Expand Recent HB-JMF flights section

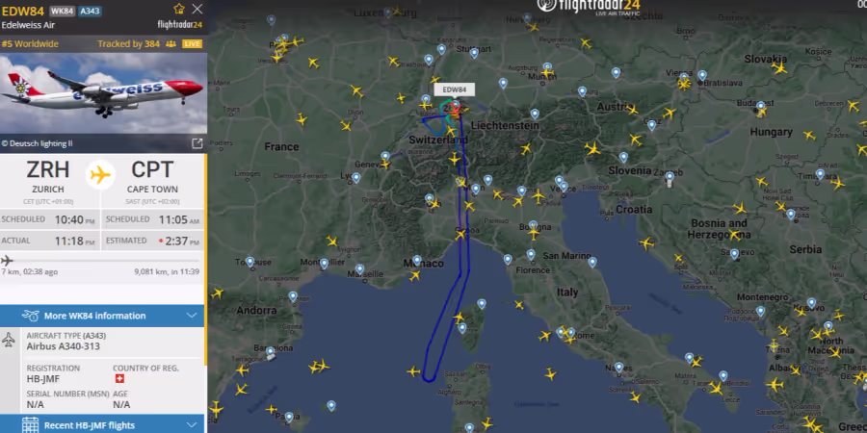point(102,424)
